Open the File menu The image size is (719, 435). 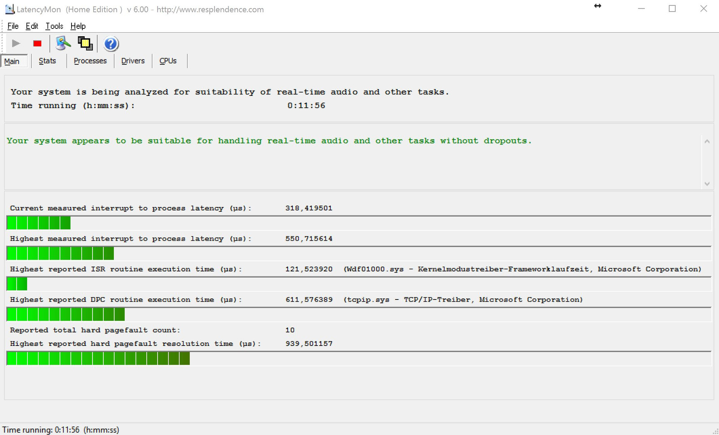pos(13,26)
